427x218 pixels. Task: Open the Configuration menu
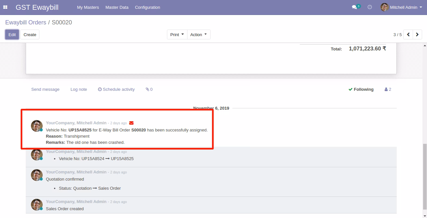coord(147,7)
